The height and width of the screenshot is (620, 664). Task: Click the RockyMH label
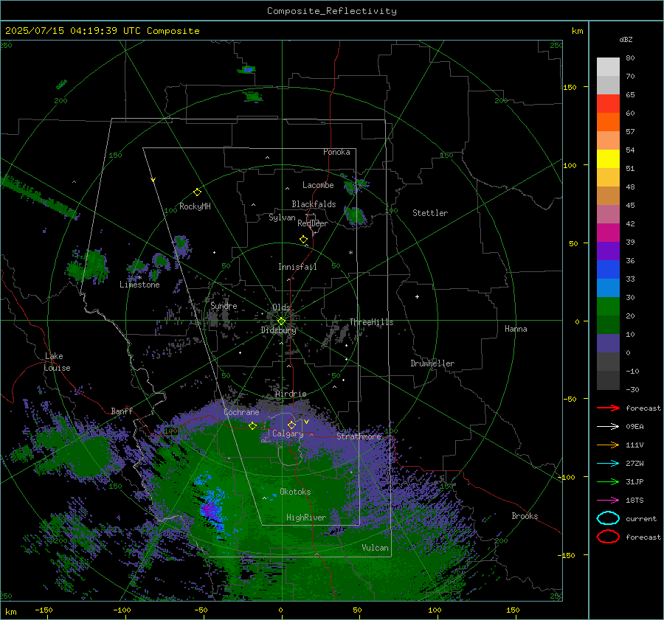[195, 206]
